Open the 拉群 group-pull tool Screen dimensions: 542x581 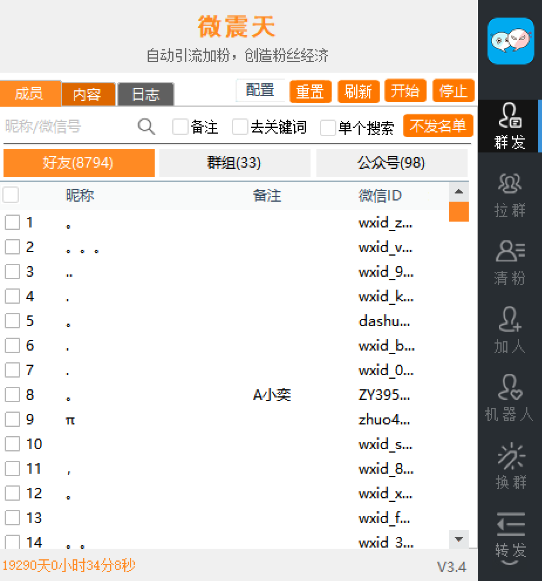coord(509,193)
